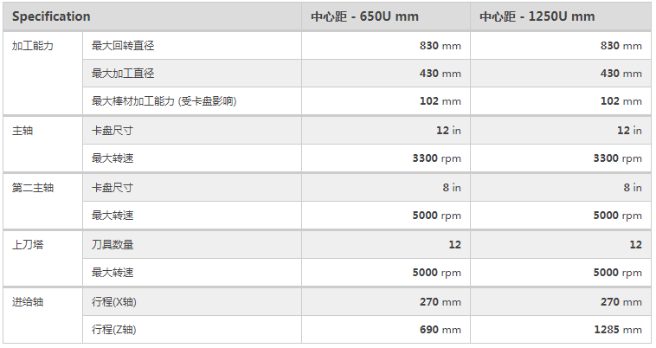
Task: Select the 中心距 - 1250U mm column header
Action: (537, 16)
